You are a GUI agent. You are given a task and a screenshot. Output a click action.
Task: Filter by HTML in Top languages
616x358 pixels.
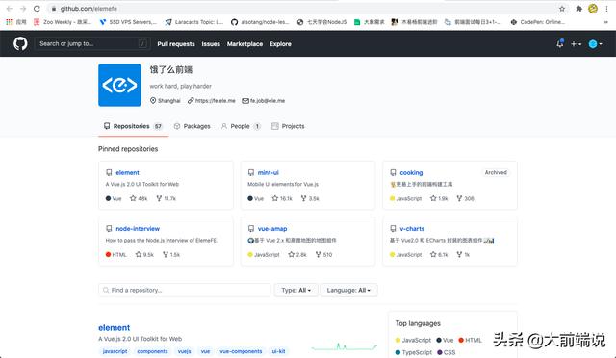(470, 340)
